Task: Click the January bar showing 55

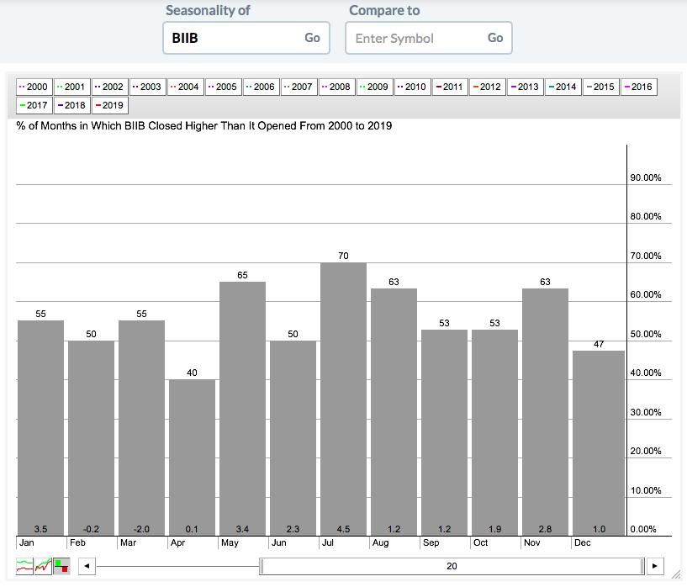Action: pyautogui.click(x=40, y=428)
